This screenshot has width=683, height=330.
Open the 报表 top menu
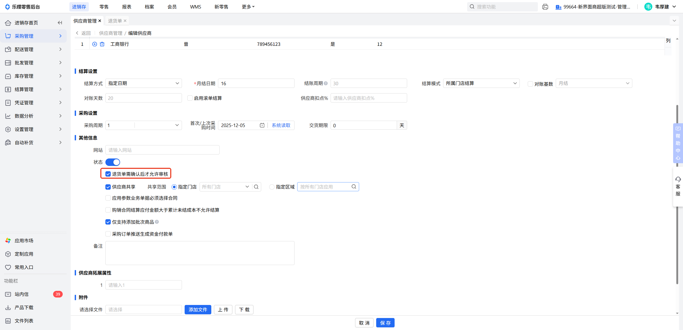pyautogui.click(x=126, y=7)
